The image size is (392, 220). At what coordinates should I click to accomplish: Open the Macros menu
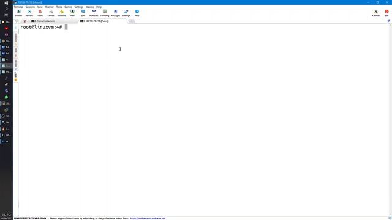click(89, 7)
